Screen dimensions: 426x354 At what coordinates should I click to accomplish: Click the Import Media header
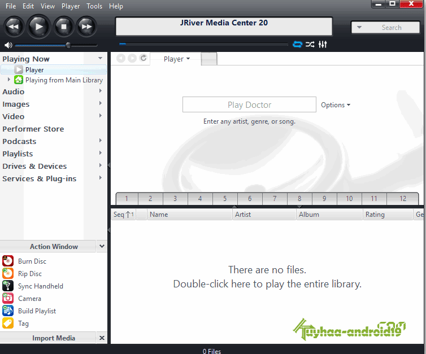54,338
